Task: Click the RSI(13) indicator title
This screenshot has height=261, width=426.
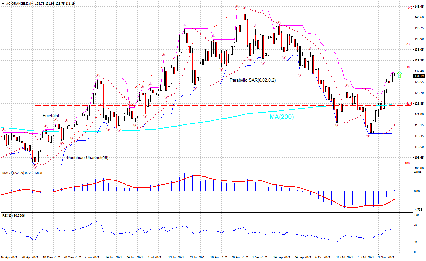Action: tap(7, 216)
